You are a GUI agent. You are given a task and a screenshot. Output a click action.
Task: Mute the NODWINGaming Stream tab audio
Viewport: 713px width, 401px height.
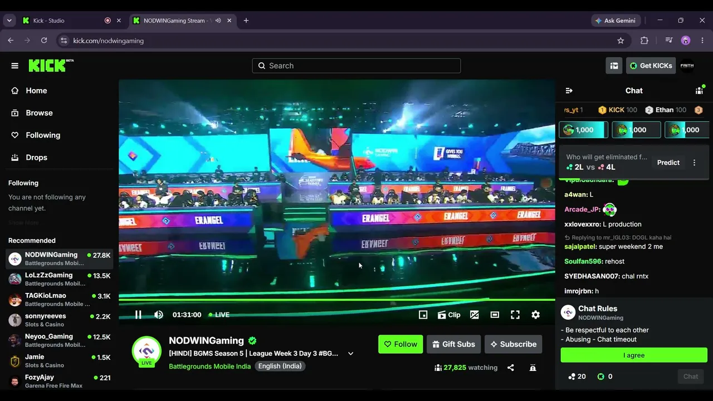(218, 21)
